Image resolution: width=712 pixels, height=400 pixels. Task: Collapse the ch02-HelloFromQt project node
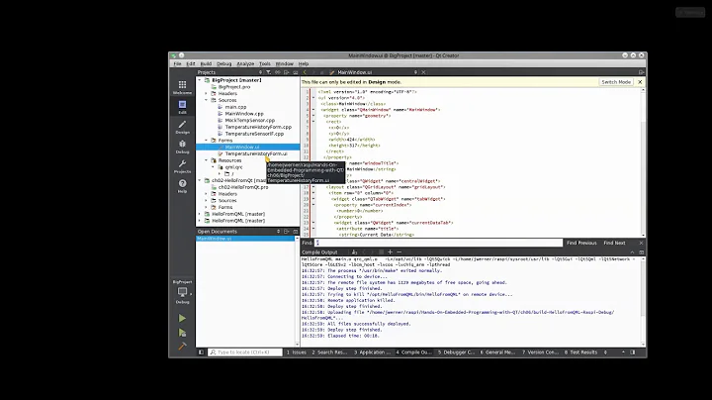click(x=200, y=180)
